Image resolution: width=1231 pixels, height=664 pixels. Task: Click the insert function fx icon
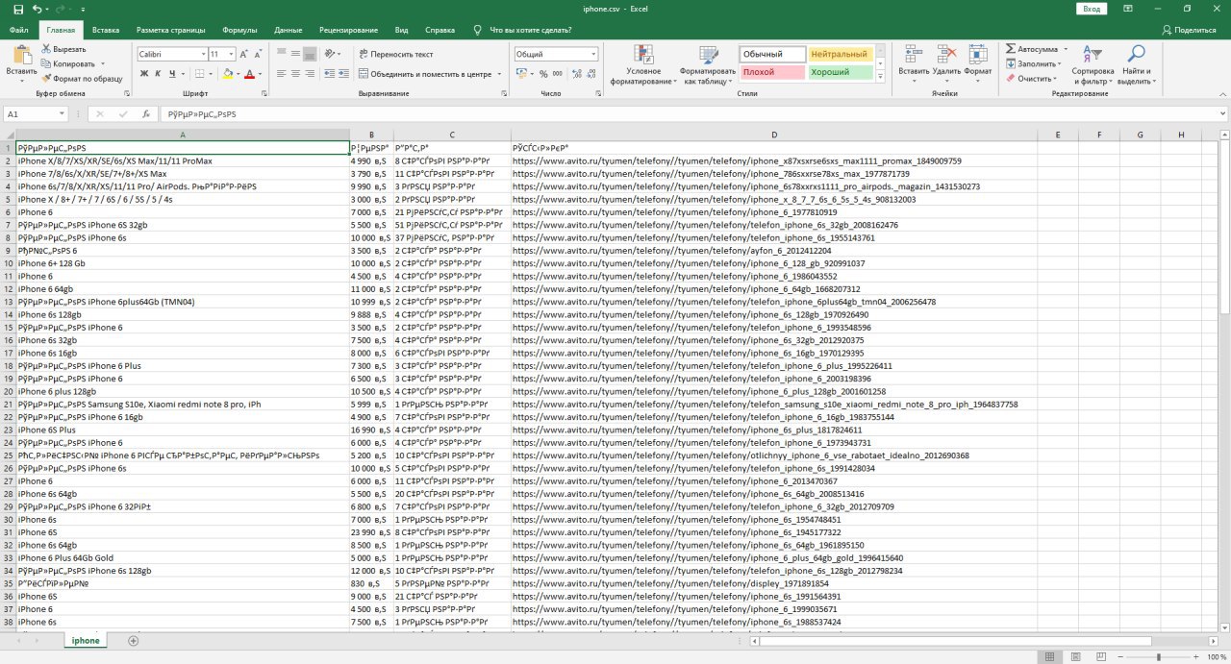tap(146, 113)
